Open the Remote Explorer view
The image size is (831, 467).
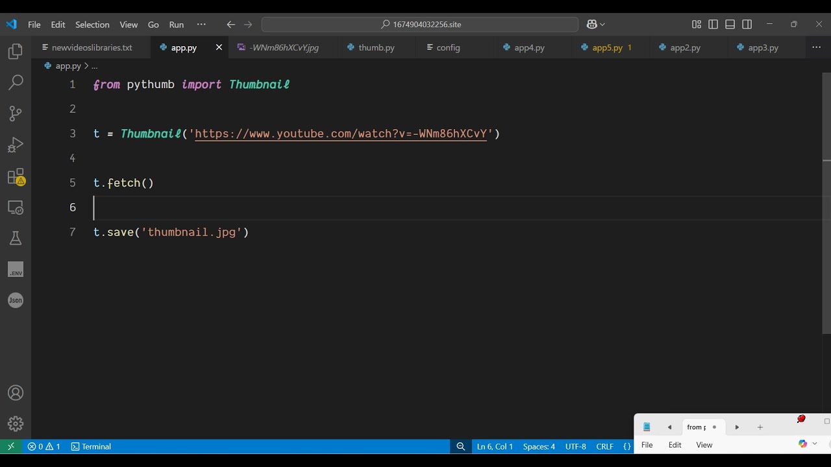pyautogui.click(x=16, y=208)
